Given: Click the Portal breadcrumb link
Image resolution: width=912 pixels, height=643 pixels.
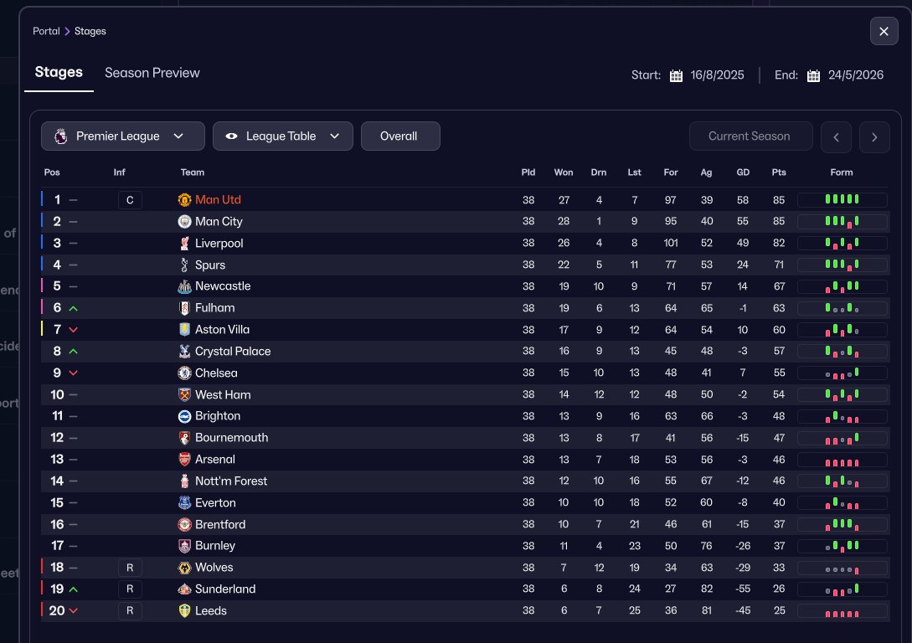Looking at the screenshot, I should pos(46,31).
